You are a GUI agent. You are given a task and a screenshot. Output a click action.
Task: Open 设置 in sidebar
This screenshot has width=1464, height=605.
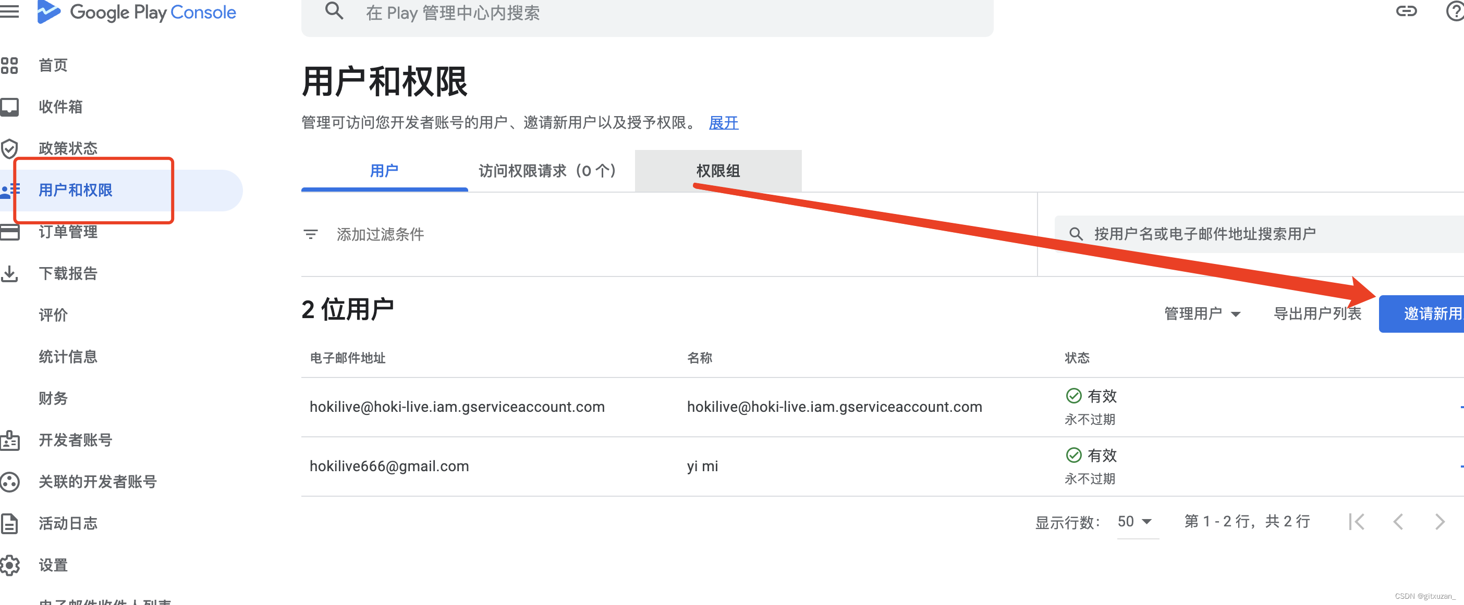(x=53, y=565)
